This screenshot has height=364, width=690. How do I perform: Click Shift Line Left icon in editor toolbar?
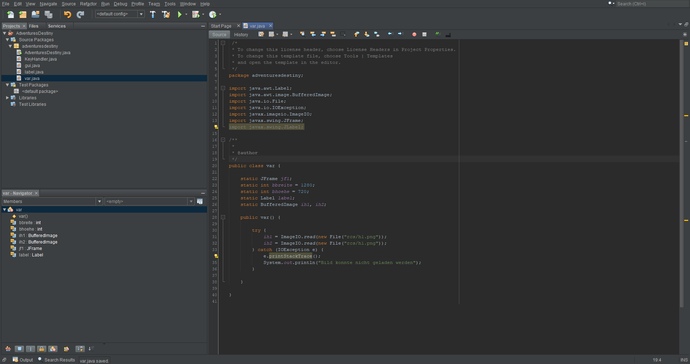pyautogui.click(x=390, y=34)
